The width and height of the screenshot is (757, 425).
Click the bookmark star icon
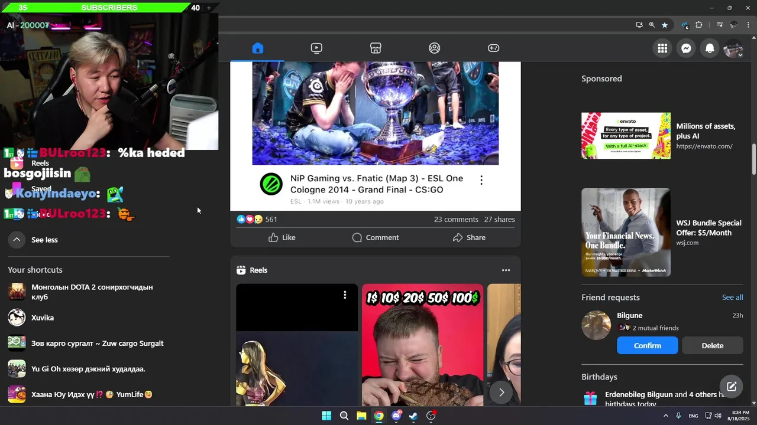(x=665, y=25)
